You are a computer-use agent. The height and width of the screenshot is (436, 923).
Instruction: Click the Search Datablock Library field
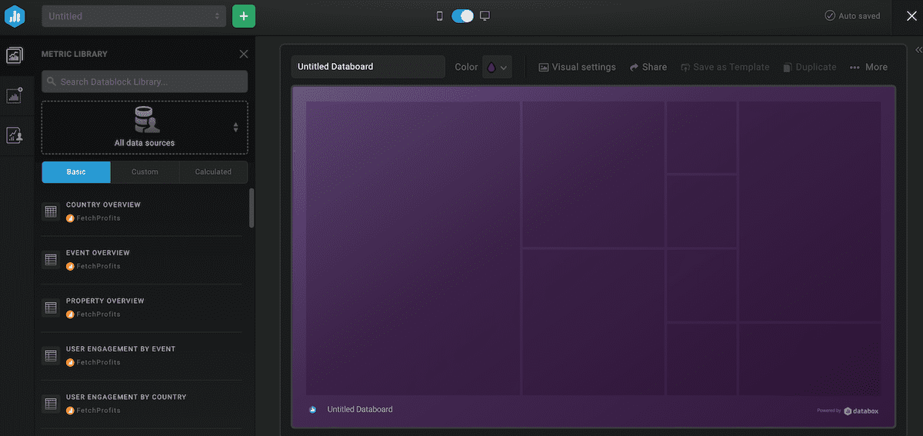pyautogui.click(x=145, y=82)
